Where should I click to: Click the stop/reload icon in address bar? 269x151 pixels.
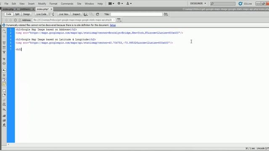16,20
